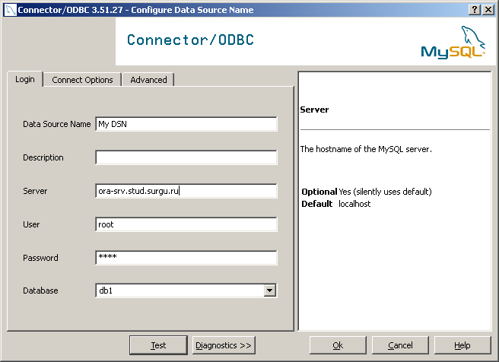
Task: Click the Database combo box showing db1
Action: coord(180,290)
